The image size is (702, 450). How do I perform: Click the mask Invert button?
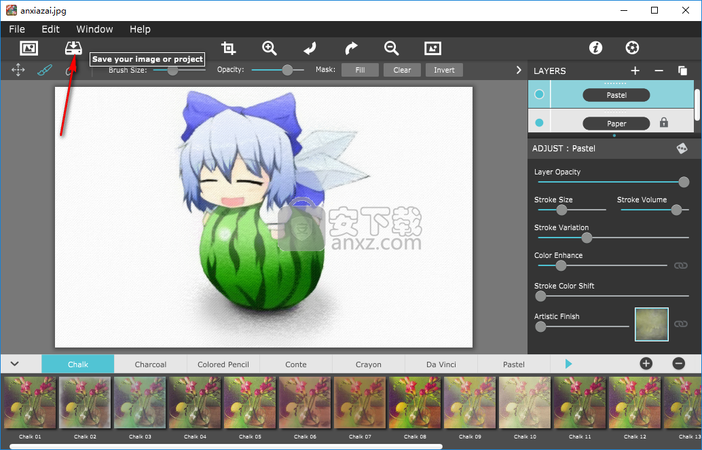point(444,70)
